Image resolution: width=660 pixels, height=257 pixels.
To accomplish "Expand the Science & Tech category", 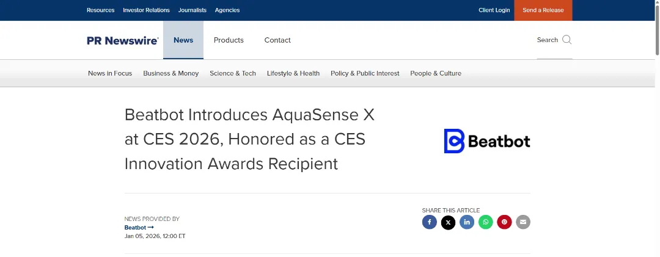I will (233, 73).
